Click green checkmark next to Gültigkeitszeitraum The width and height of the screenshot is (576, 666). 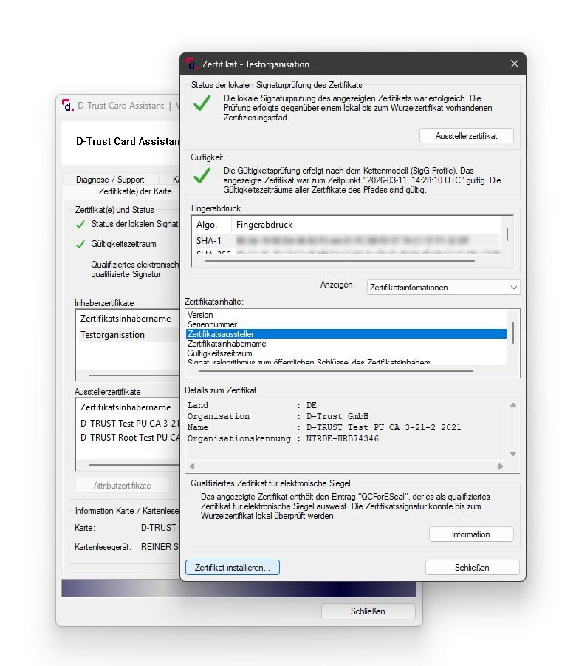point(80,244)
